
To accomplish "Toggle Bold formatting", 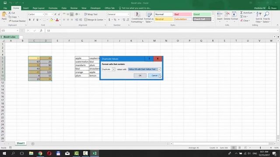I will (x=30, y=20).
